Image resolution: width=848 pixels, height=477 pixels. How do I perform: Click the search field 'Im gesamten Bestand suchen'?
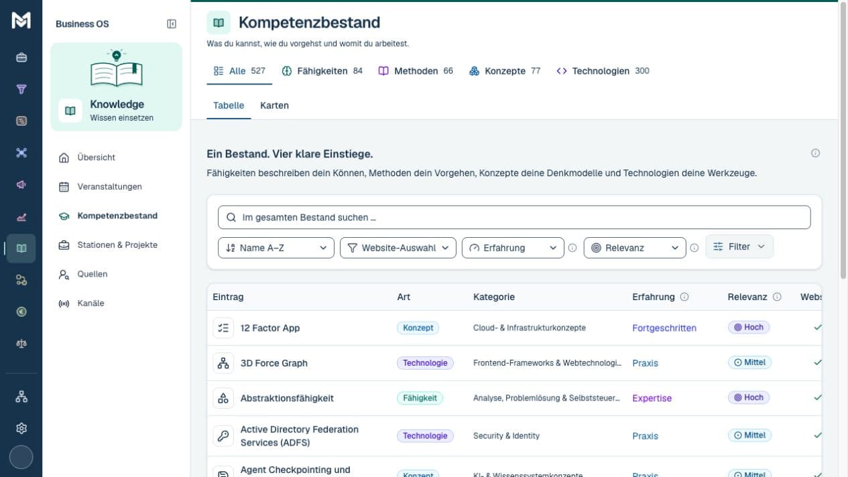[x=514, y=217]
